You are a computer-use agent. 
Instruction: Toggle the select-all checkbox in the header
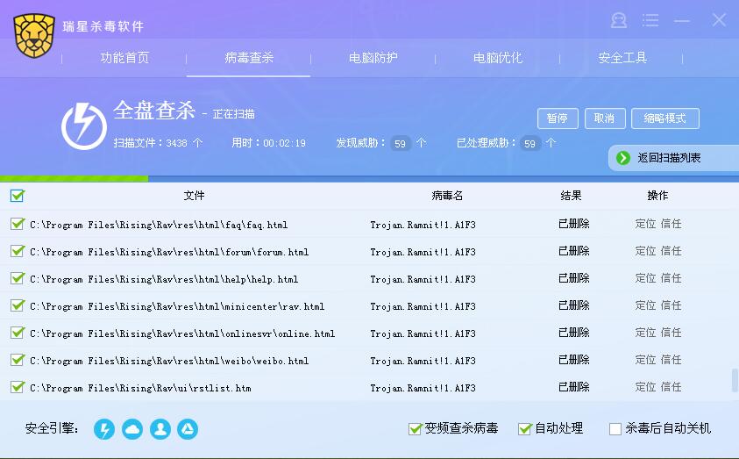tap(18, 196)
